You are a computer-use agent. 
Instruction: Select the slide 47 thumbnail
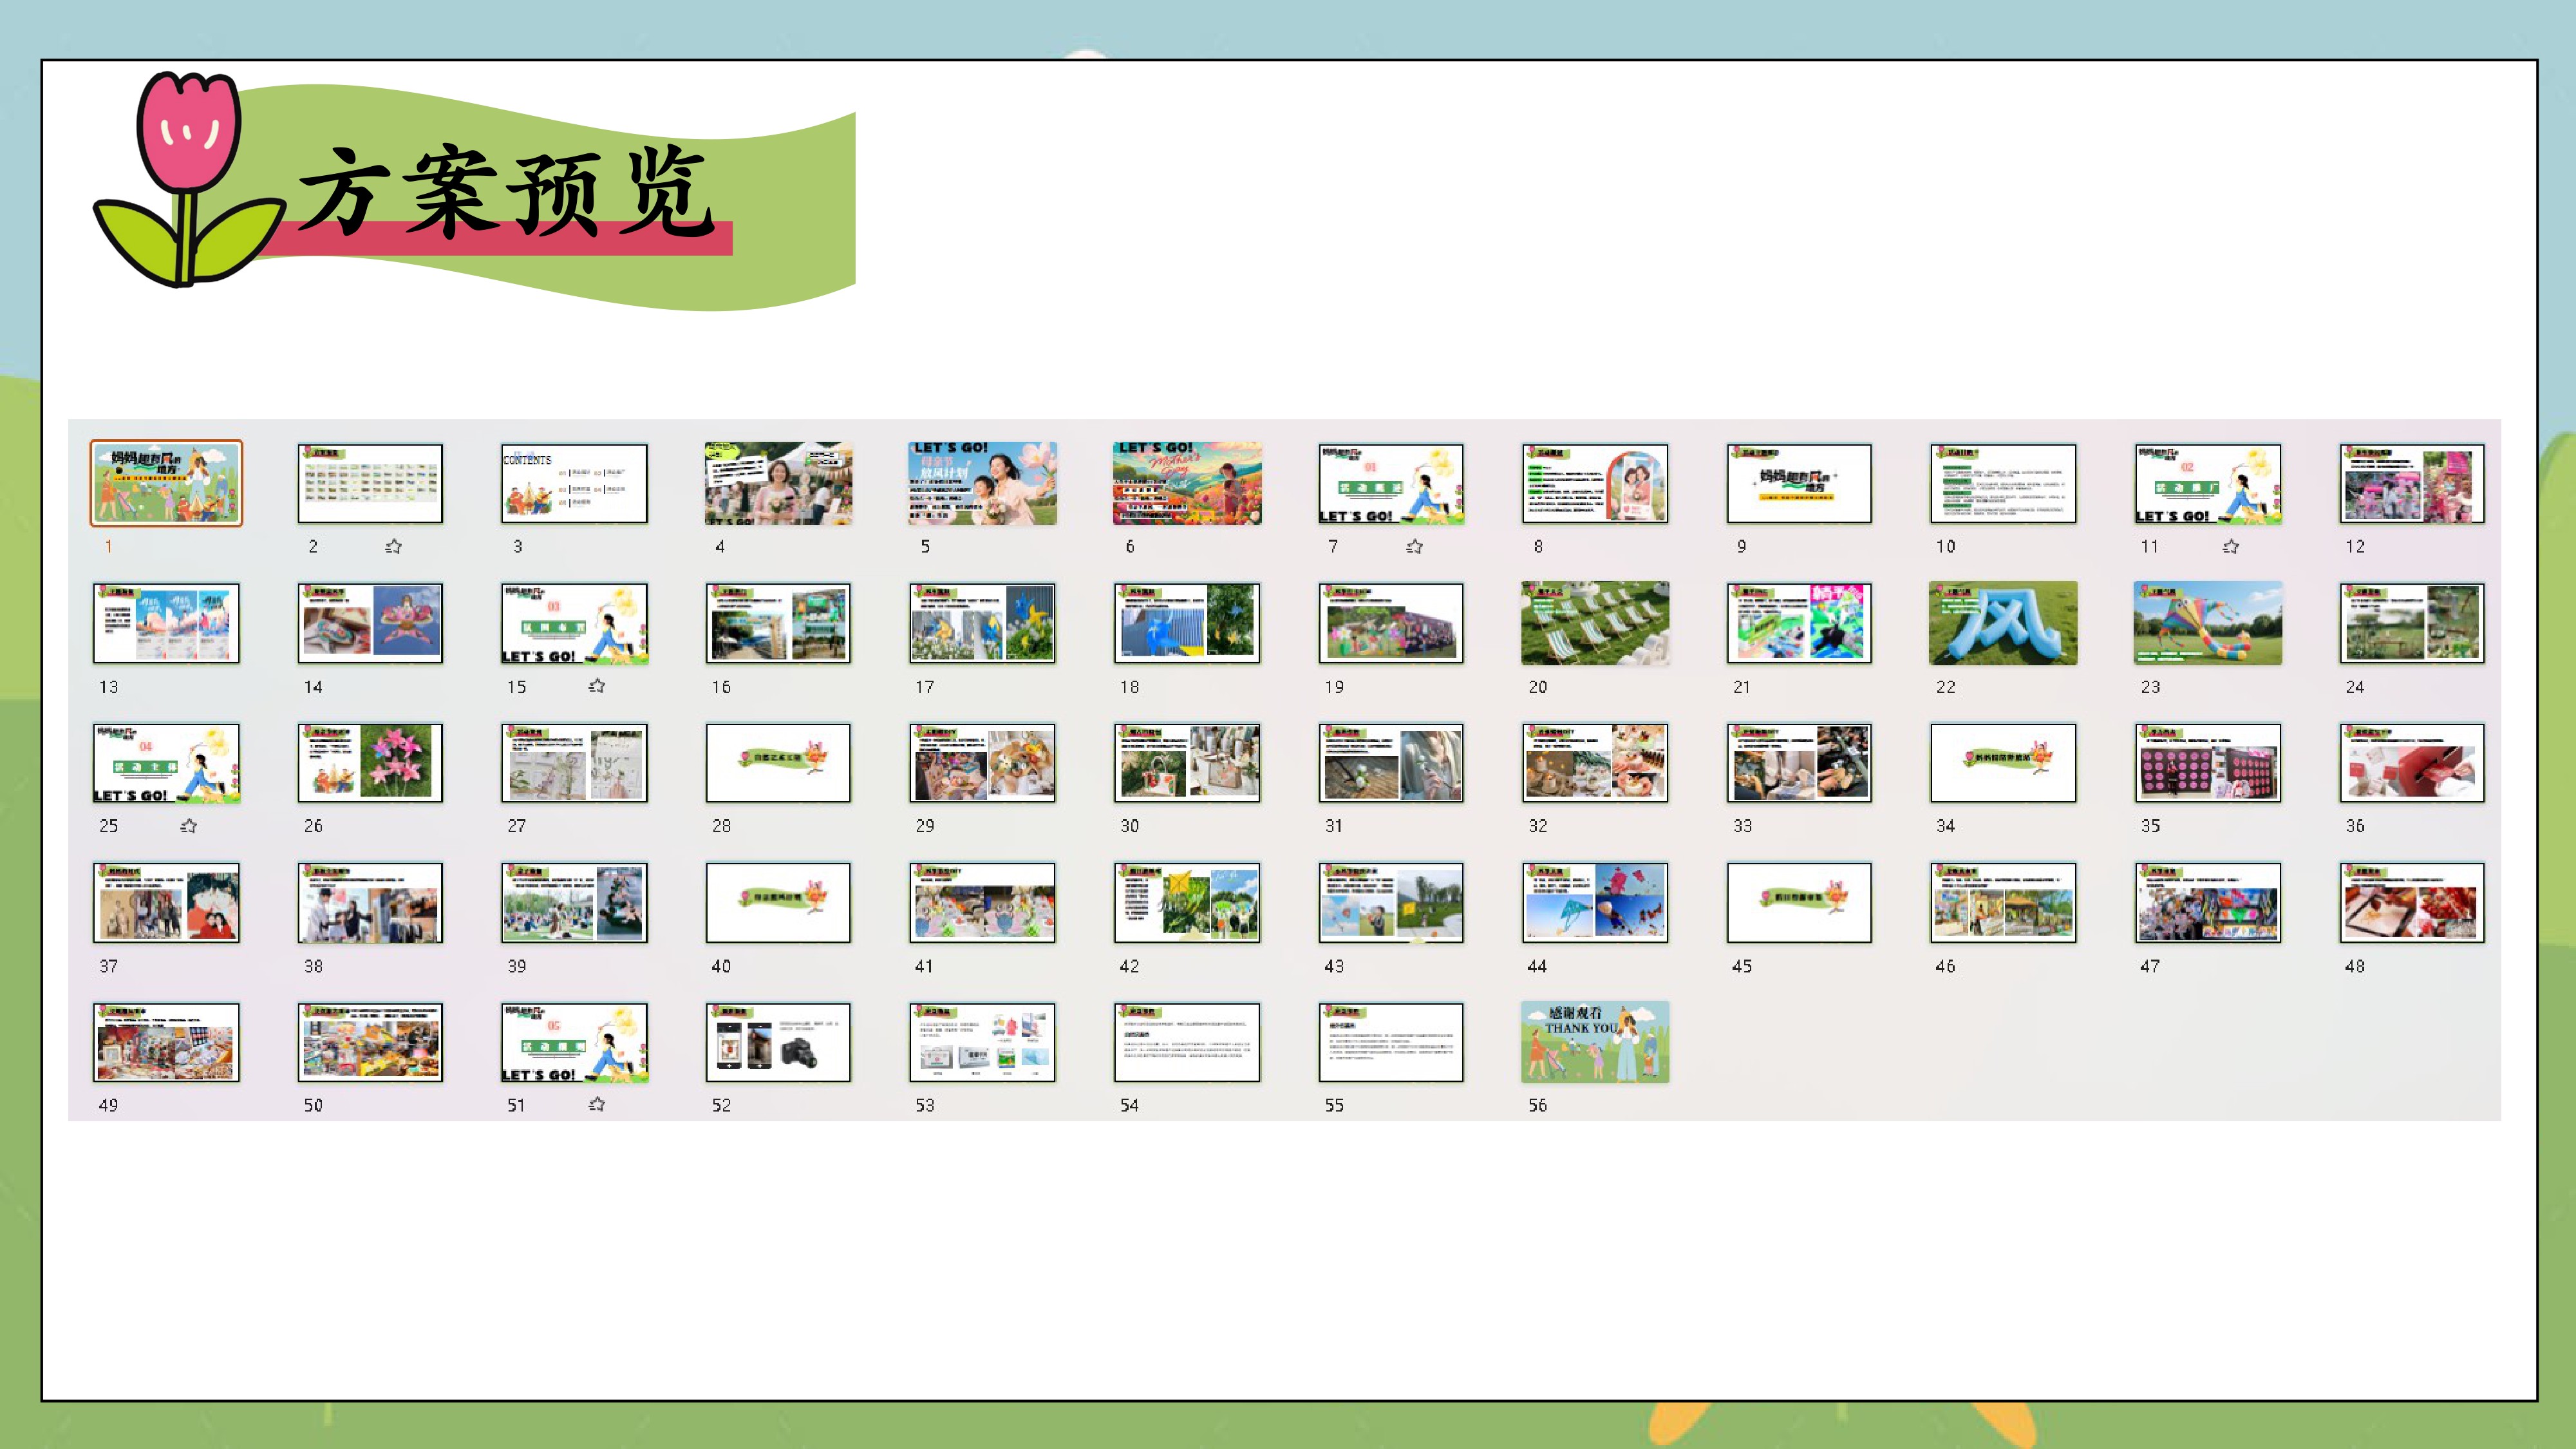pos(2208,902)
